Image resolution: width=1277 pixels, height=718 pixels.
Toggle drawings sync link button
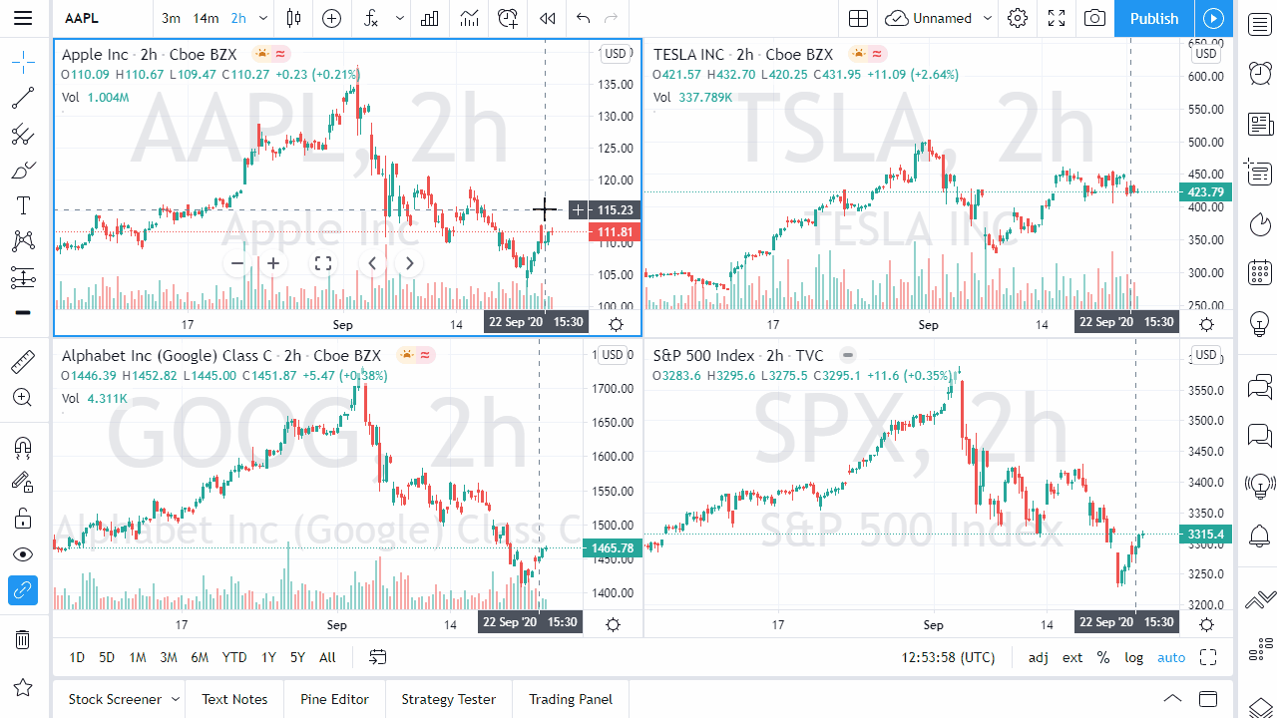click(x=23, y=590)
